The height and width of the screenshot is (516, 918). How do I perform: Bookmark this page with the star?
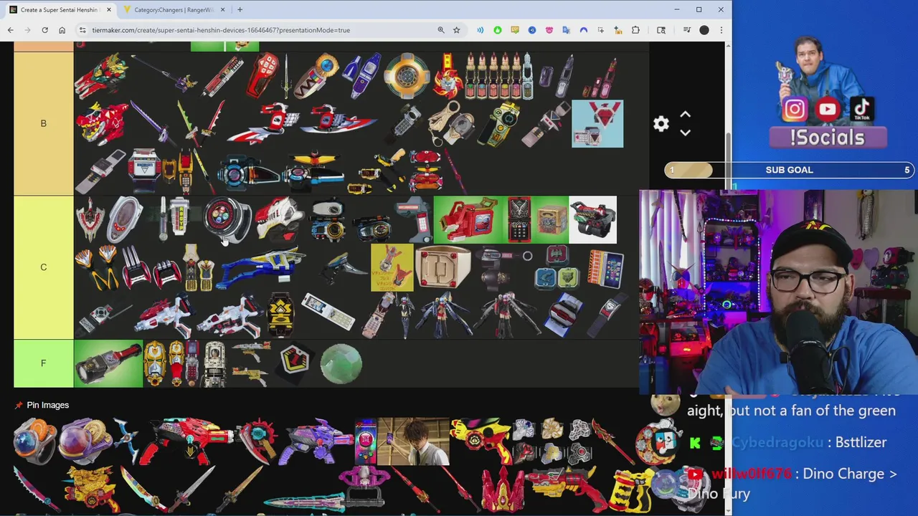456,30
